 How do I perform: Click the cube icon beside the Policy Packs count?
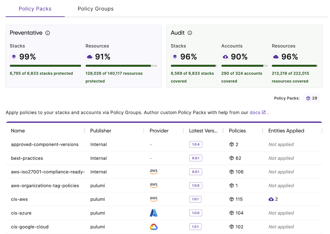[308, 98]
